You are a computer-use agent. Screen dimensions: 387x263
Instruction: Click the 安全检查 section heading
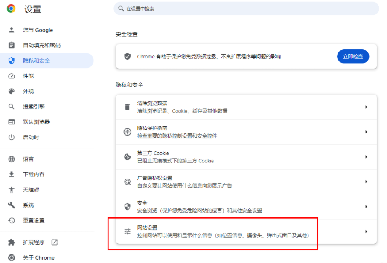(127, 34)
